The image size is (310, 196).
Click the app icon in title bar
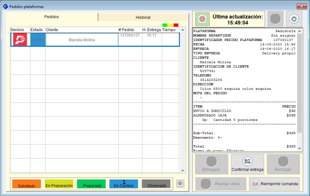click(x=5, y=6)
